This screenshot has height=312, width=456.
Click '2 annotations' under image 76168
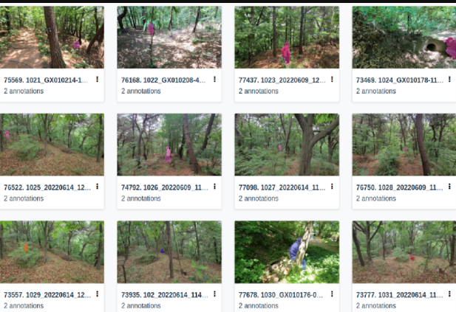point(141,91)
